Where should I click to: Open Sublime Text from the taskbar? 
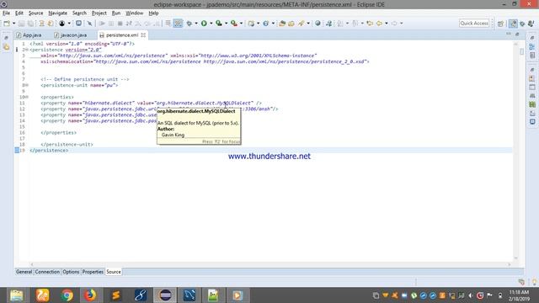click(116, 295)
